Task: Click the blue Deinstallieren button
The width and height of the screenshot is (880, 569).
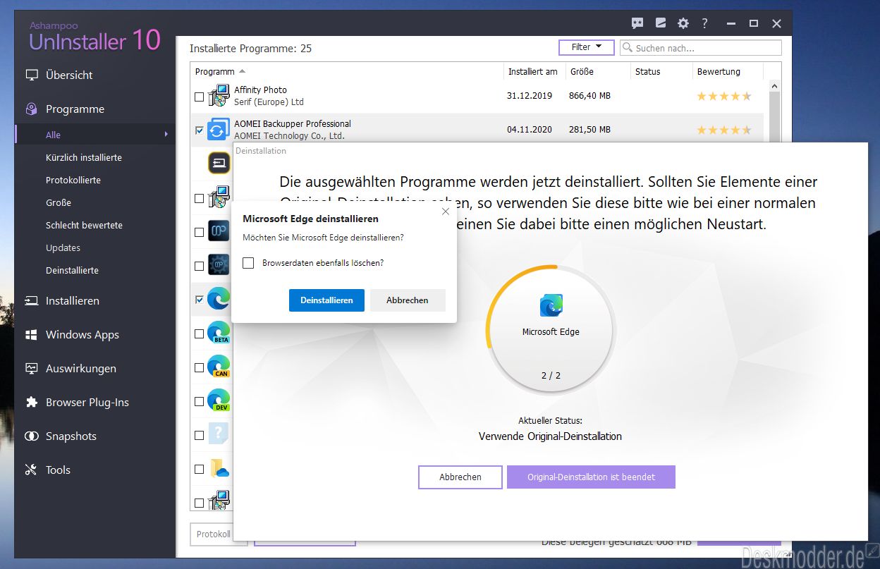Action: click(326, 300)
